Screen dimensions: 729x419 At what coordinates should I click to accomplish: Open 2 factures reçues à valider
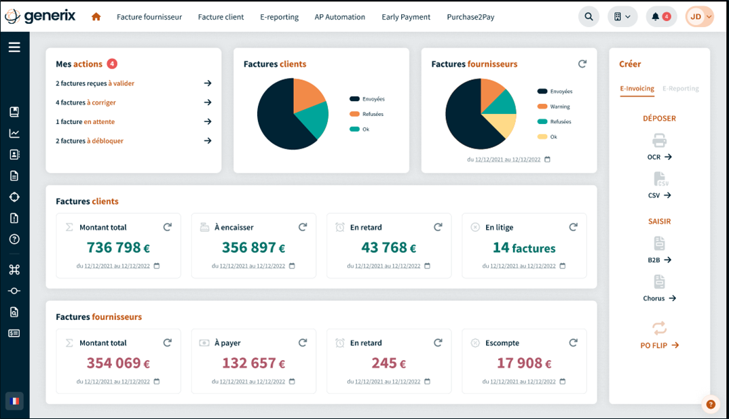click(x=132, y=83)
